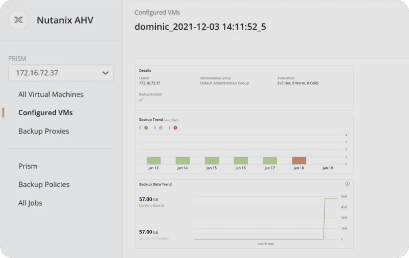Image resolution: width=409 pixels, height=258 pixels.
Task: Go to Backup Proxies page
Action: [43, 131]
